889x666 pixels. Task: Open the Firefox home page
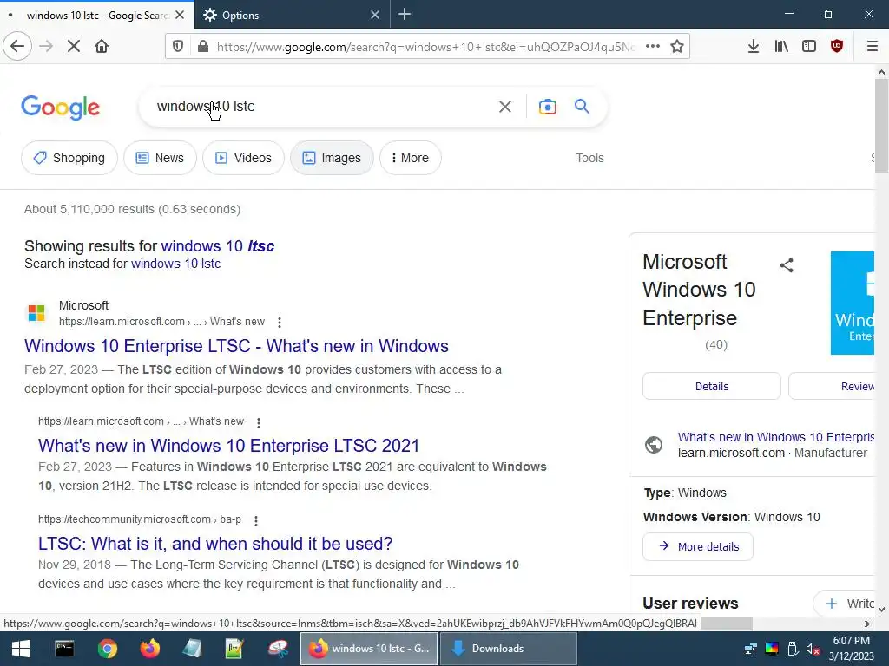[102, 47]
